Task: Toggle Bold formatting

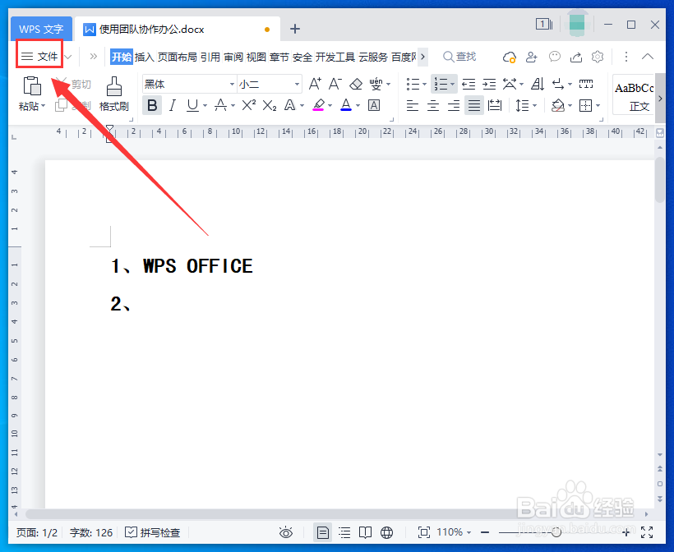Action: pyautogui.click(x=152, y=105)
